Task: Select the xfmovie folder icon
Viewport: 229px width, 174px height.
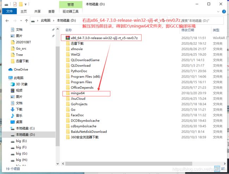Action: (68, 49)
